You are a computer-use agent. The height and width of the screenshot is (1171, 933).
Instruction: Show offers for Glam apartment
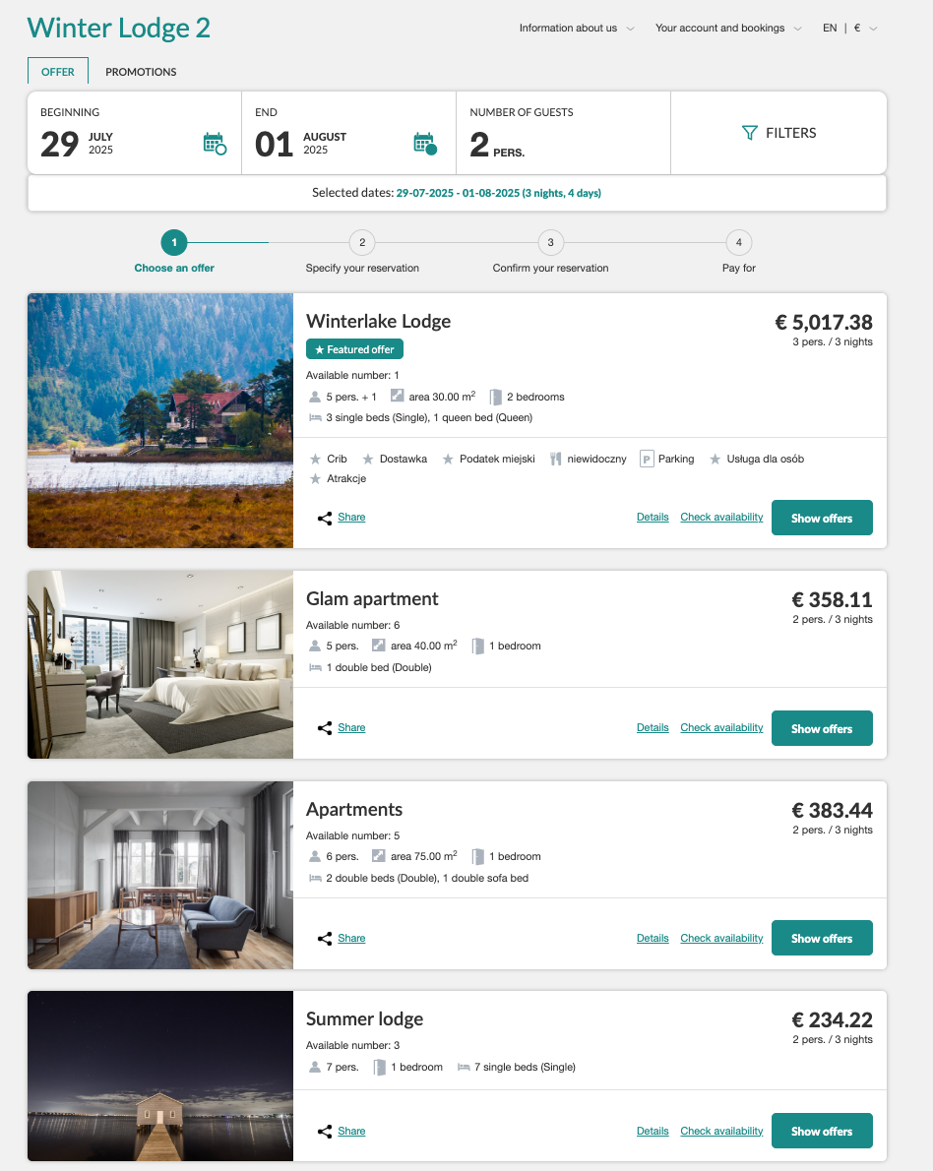(822, 728)
